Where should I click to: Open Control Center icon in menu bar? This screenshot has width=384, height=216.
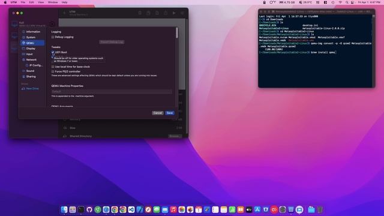[353, 2]
